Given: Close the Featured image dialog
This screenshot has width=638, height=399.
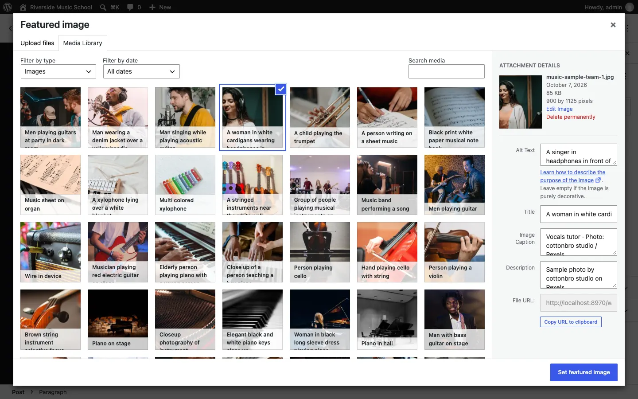Looking at the screenshot, I should 613,25.
